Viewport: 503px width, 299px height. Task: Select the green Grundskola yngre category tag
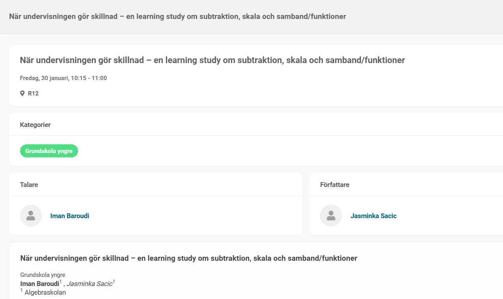point(49,151)
